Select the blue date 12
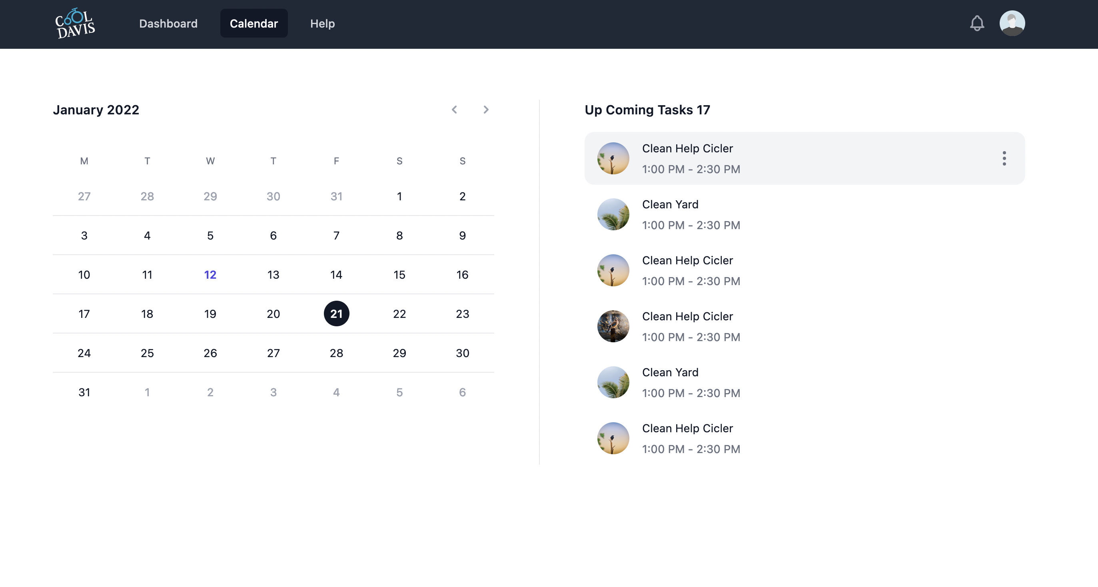Viewport: 1098px width, 587px height. (x=210, y=275)
